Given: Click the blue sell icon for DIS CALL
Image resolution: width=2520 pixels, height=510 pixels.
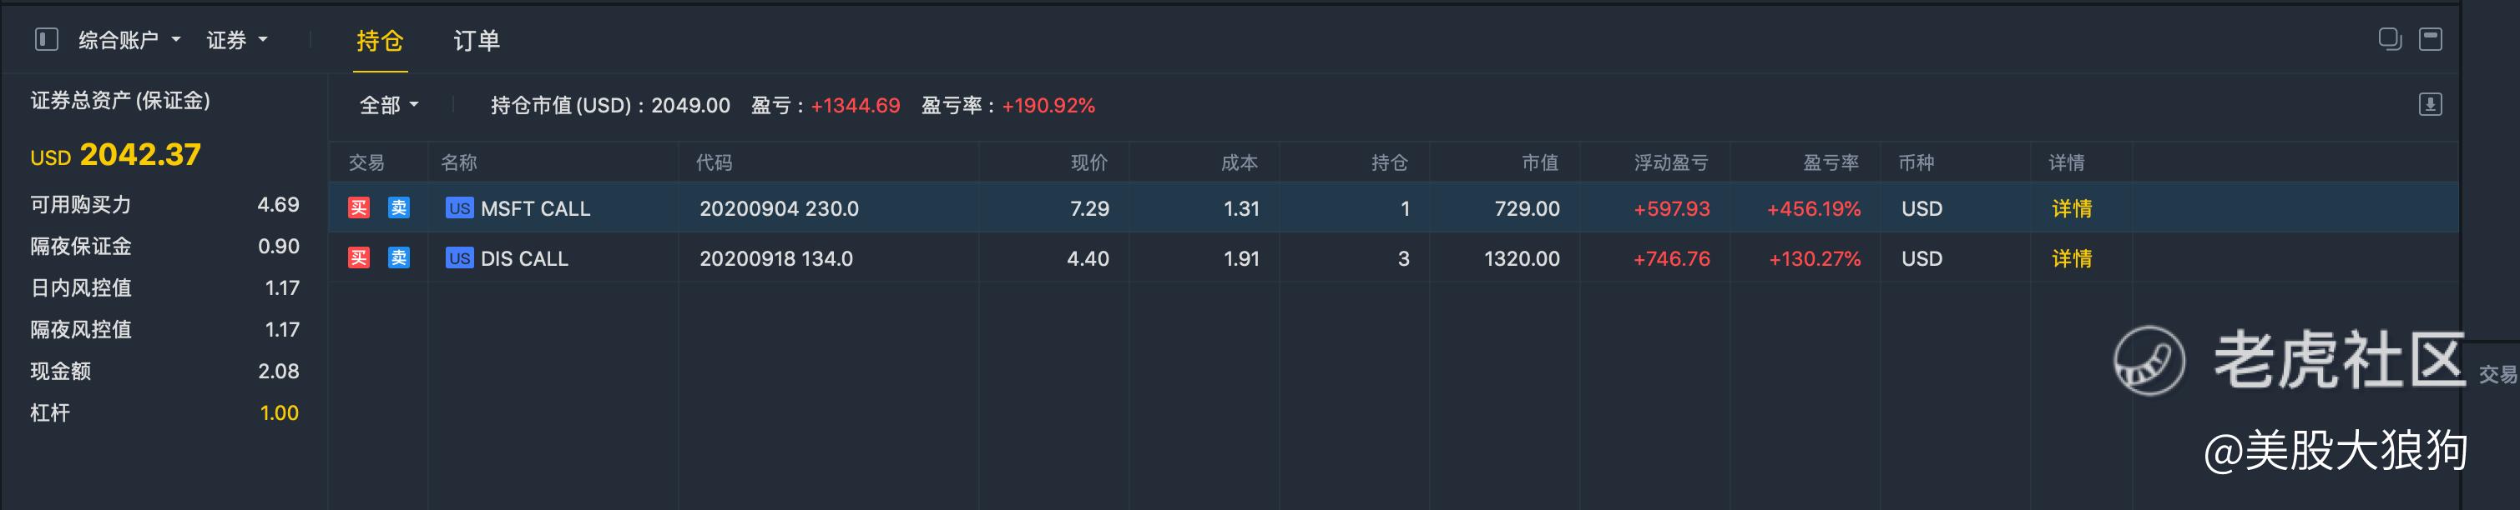Looking at the screenshot, I should pyautogui.click(x=398, y=258).
